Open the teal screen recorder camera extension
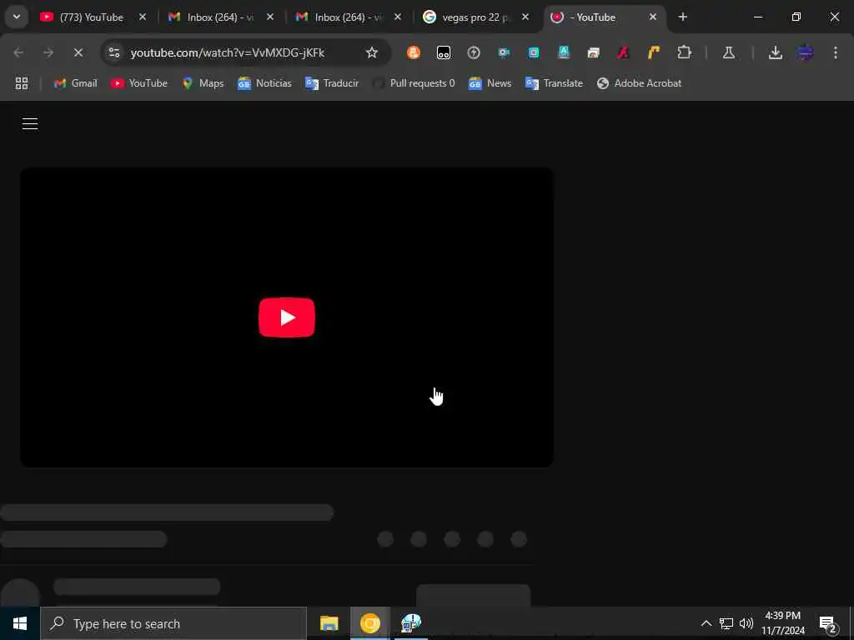This screenshot has width=854, height=640. pos(504,52)
